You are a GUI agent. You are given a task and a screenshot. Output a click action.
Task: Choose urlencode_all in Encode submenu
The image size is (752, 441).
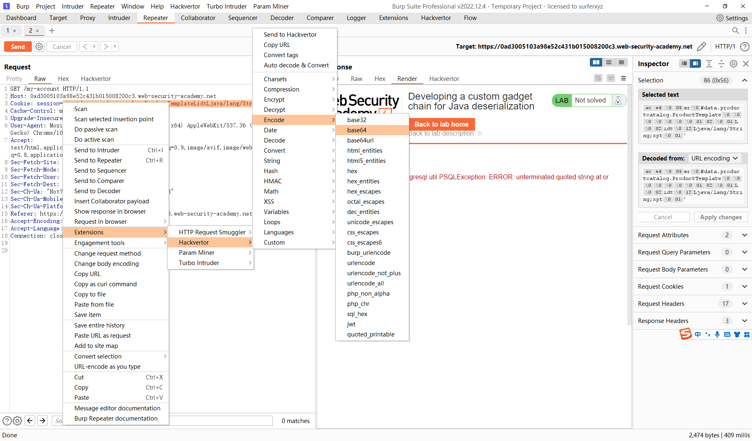coord(372,283)
